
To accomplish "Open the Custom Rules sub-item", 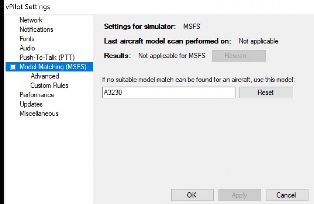I will (x=49, y=86).
